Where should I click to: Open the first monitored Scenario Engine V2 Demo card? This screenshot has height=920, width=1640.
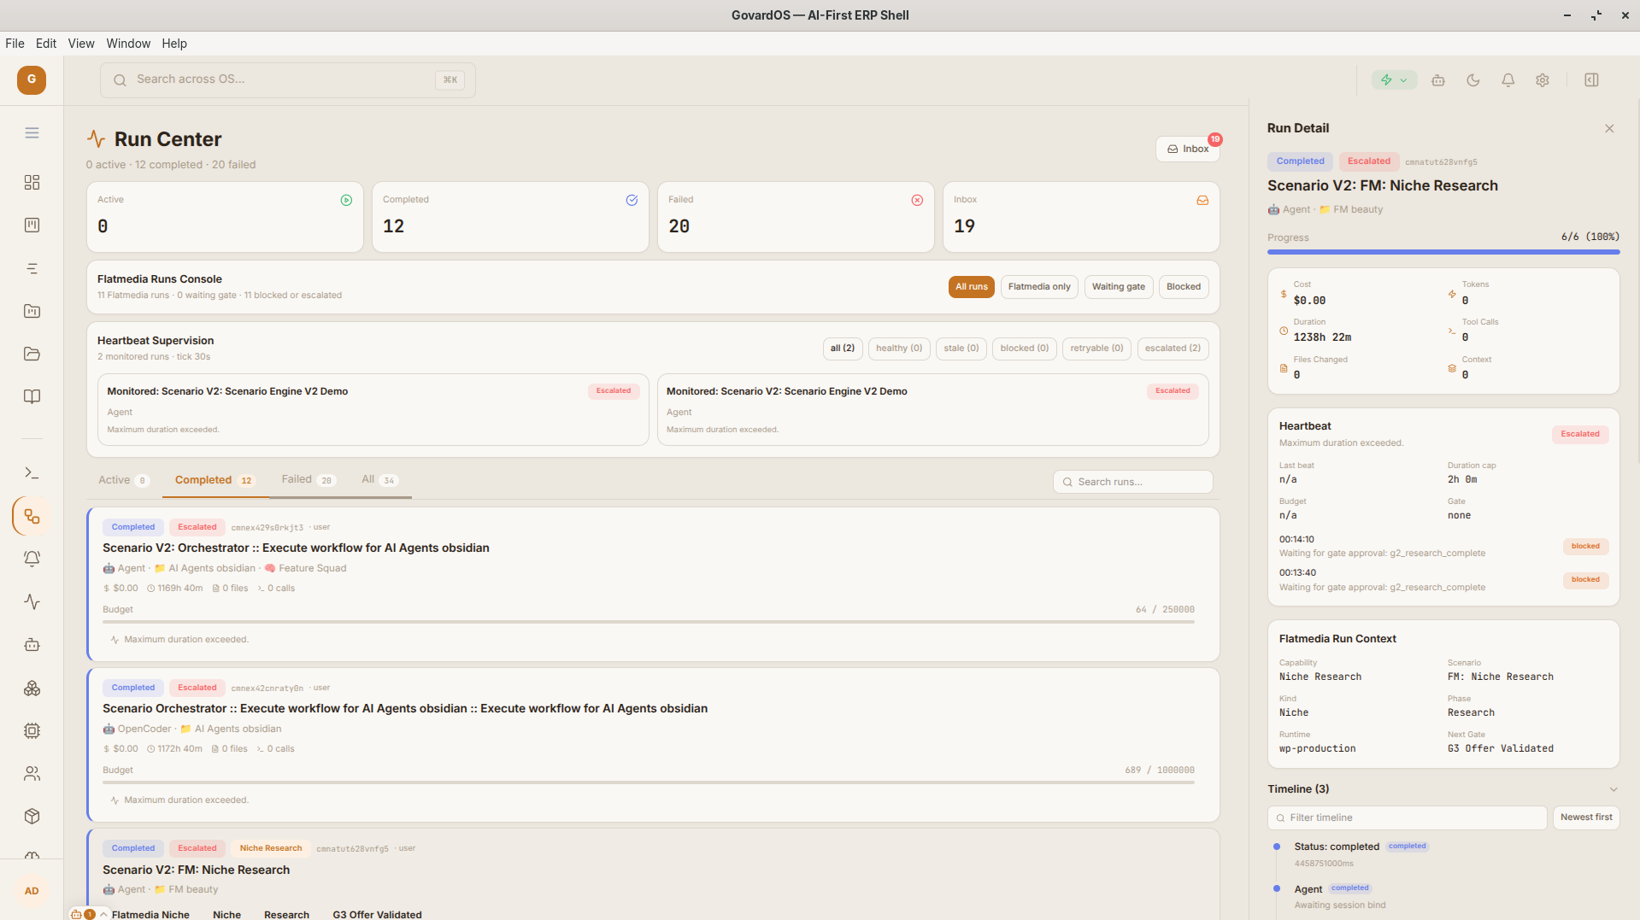pyautogui.click(x=373, y=409)
